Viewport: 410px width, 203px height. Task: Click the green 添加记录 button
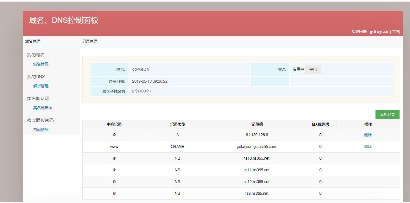pyautogui.click(x=387, y=115)
